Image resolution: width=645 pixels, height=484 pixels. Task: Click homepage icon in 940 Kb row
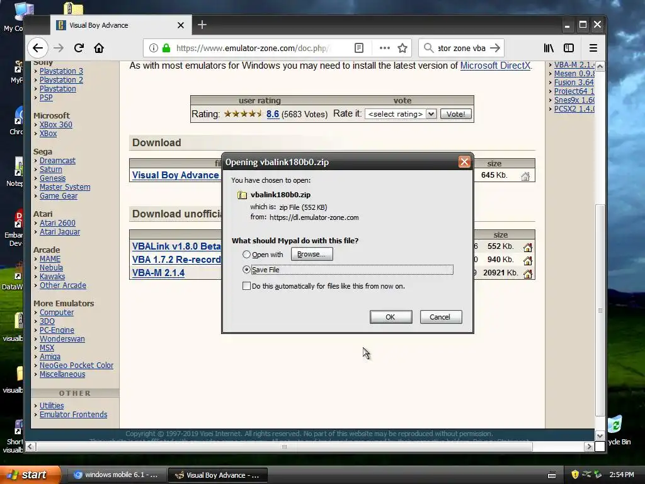(528, 260)
